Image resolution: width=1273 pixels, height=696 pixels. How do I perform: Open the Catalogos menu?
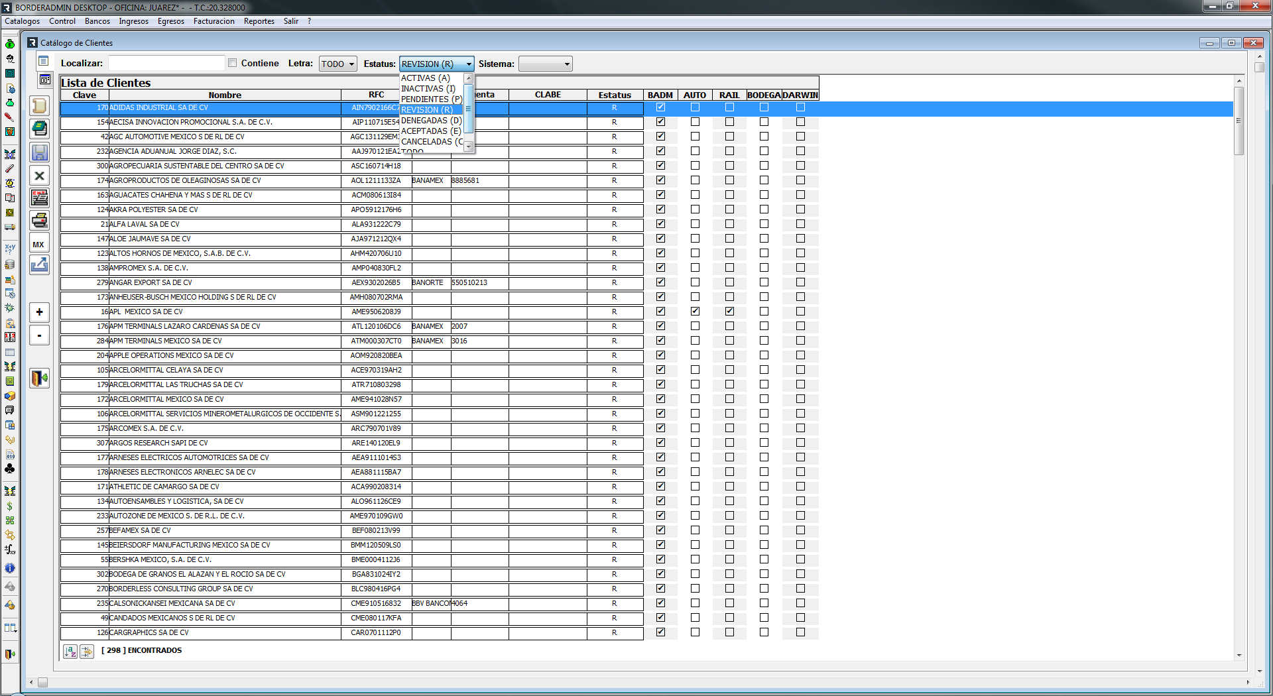(23, 21)
